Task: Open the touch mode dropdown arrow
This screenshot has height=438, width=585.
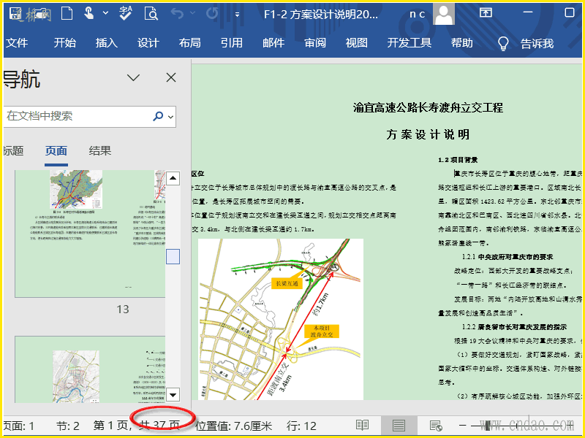Action: 105,13
